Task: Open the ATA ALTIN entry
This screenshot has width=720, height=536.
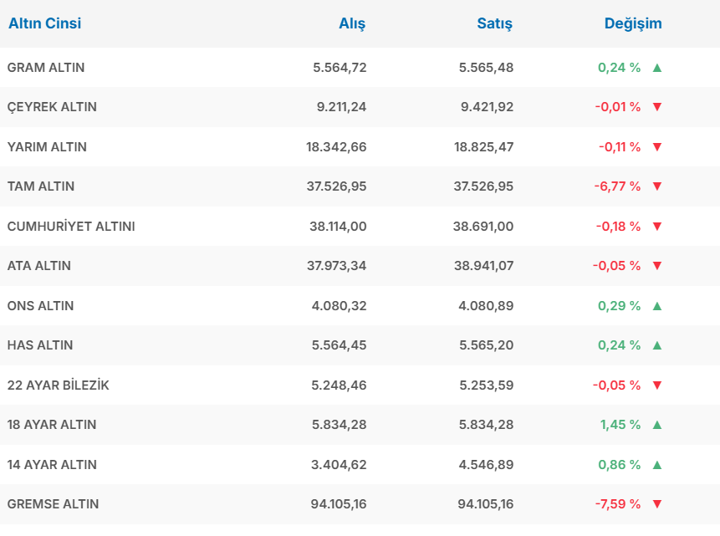Action: coord(39,266)
